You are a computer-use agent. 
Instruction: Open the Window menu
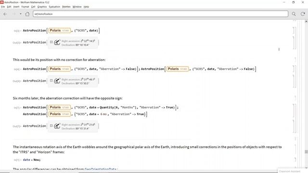point(77,7)
